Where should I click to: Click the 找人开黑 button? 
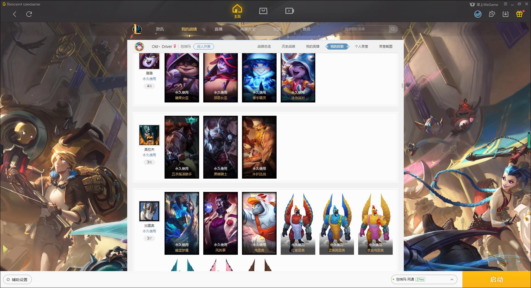click(x=204, y=47)
